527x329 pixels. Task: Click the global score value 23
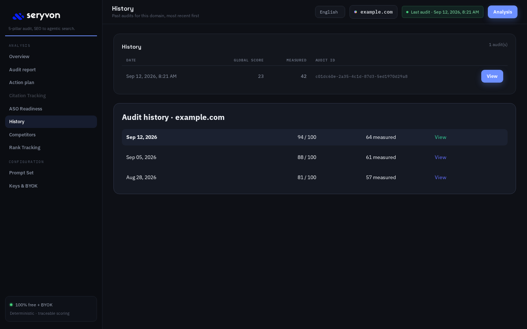[261, 76]
